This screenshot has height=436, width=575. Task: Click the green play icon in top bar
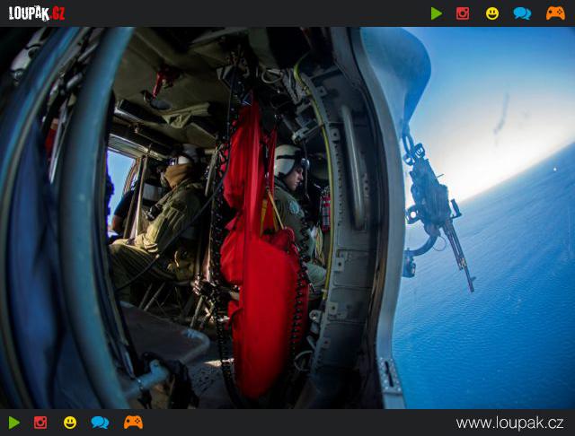[436, 13]
